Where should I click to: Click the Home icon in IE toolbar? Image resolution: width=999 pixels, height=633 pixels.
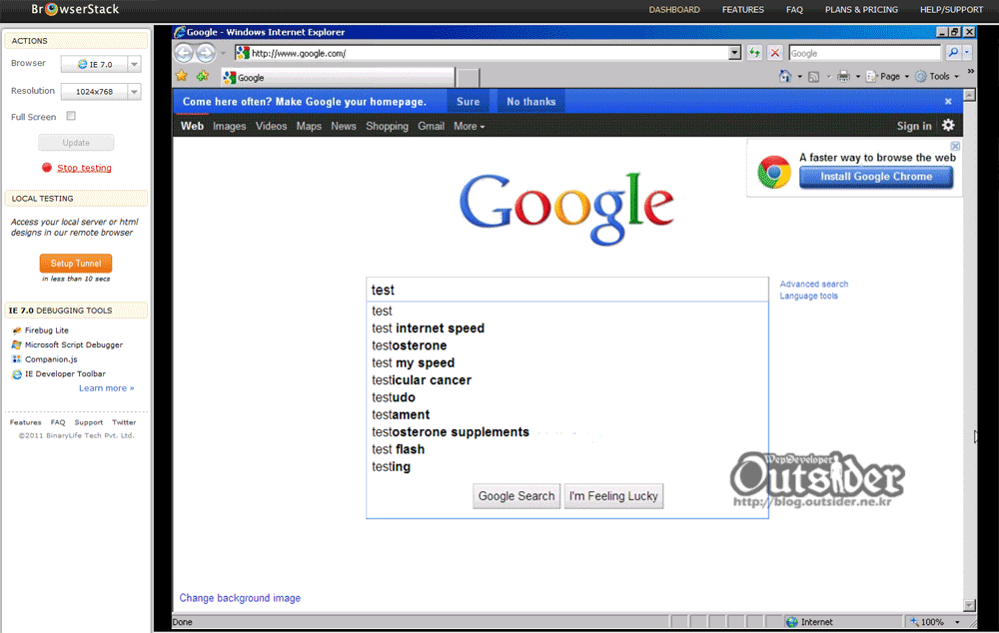pyautogui.click(x=785, y=77)
